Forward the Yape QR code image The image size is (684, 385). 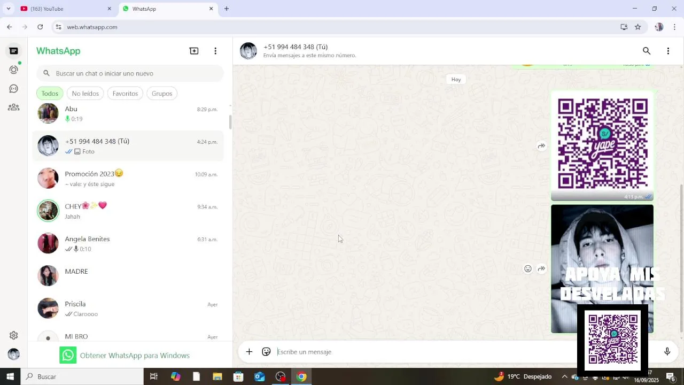point(541,146)
